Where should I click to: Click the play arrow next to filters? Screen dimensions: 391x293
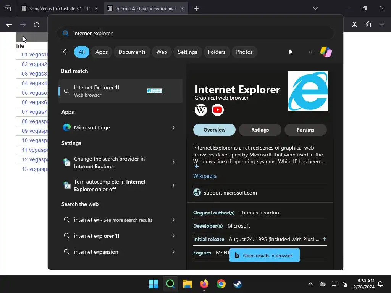click(x=291, y=52)
